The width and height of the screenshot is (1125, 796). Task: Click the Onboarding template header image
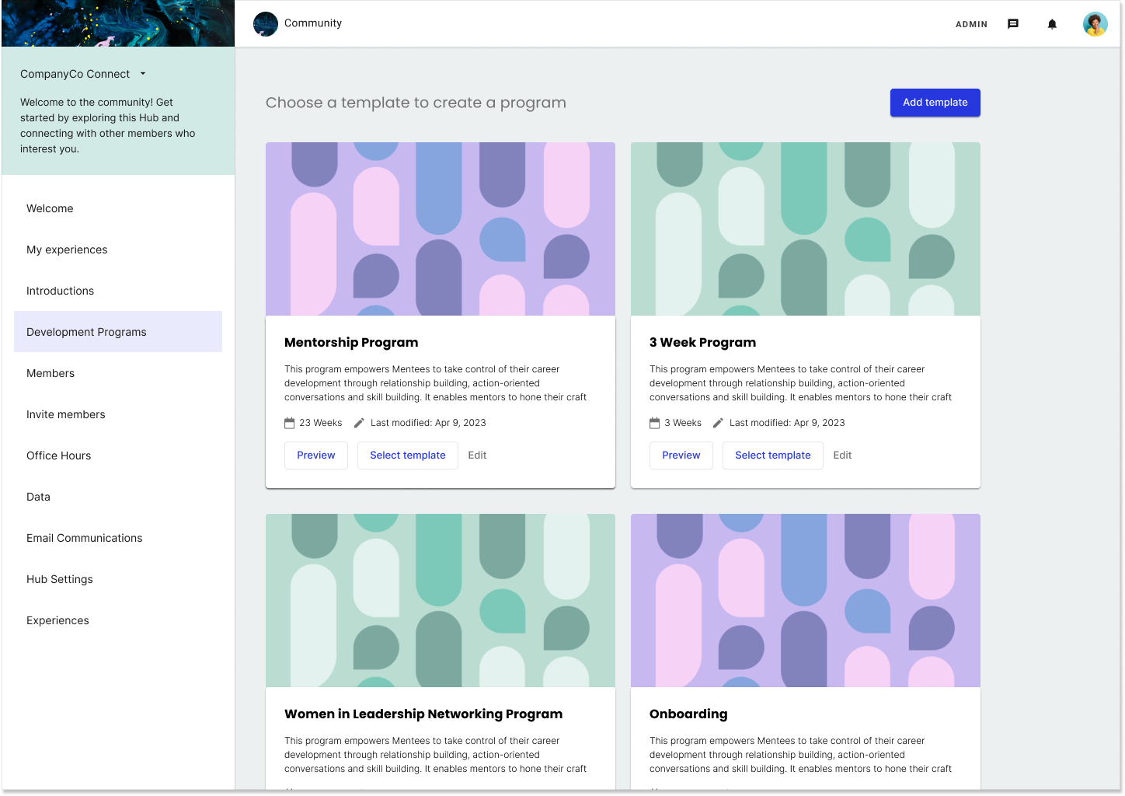click(x=805, y=600)
